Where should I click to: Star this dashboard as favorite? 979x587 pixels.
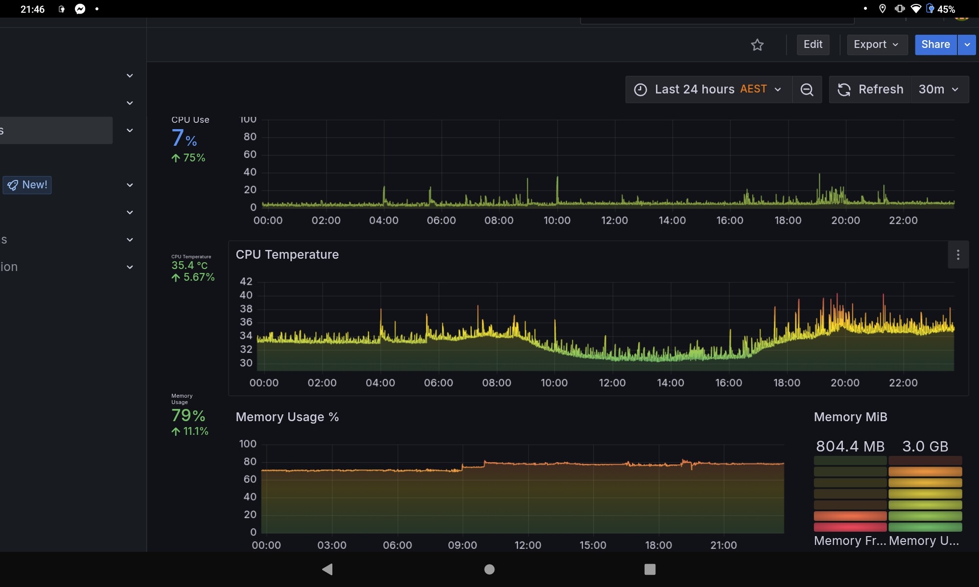click(x=757, y=45)
